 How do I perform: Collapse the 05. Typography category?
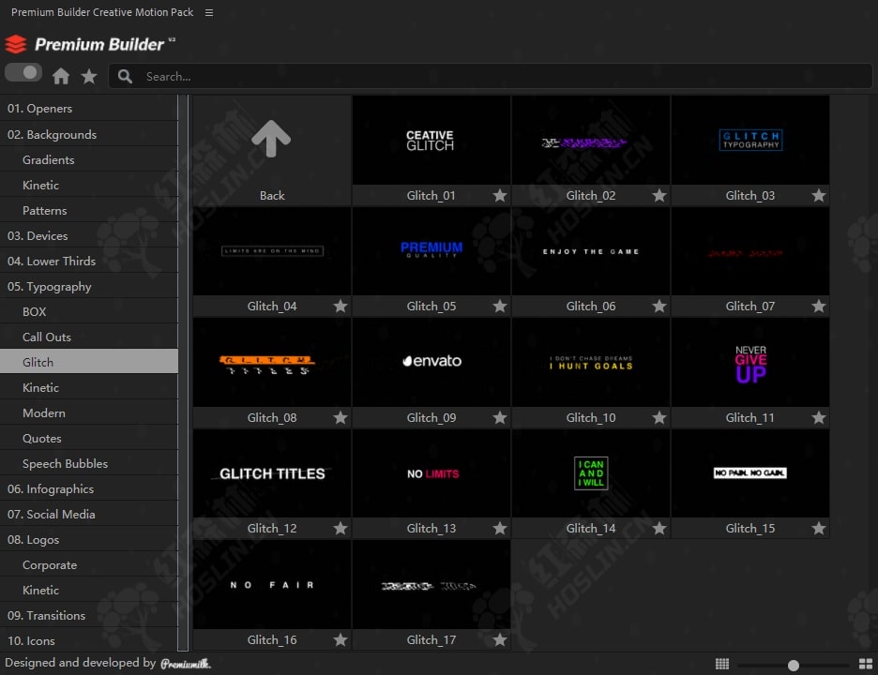pos(89,287)
